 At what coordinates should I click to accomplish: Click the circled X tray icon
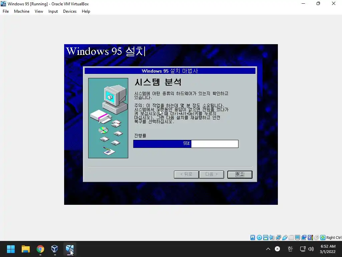[x=278, y=249]
